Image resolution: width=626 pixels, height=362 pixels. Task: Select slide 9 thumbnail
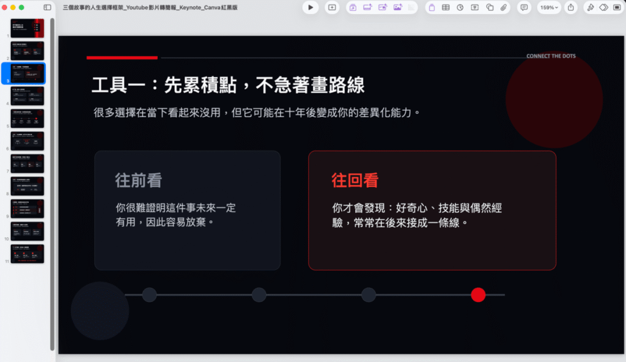point(27,209)
